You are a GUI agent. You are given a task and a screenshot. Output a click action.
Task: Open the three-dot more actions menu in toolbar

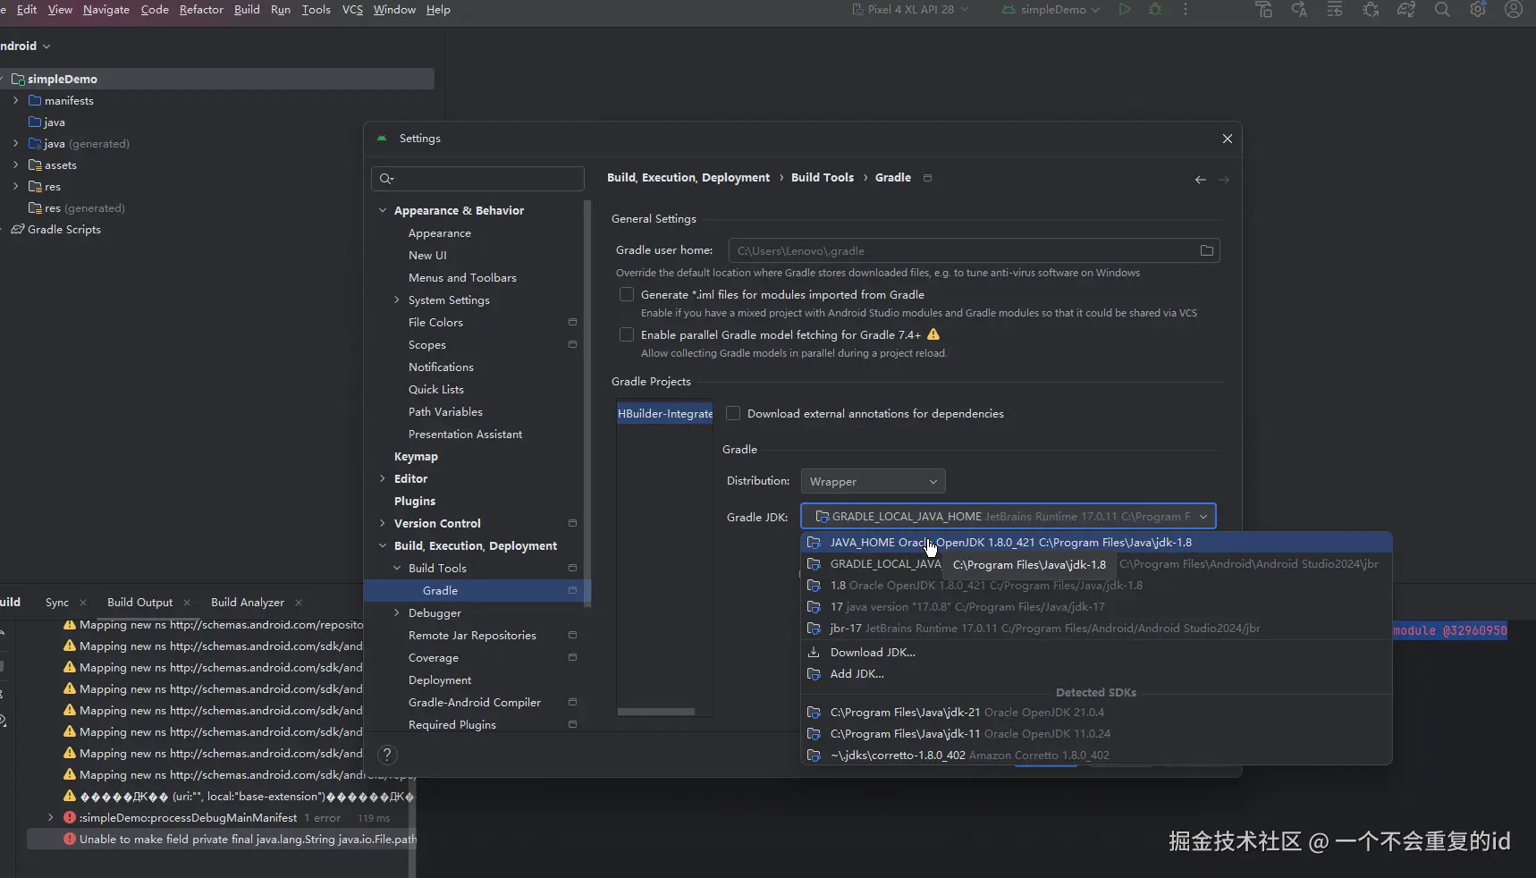pyautogui.click(x=1186, y=10)
